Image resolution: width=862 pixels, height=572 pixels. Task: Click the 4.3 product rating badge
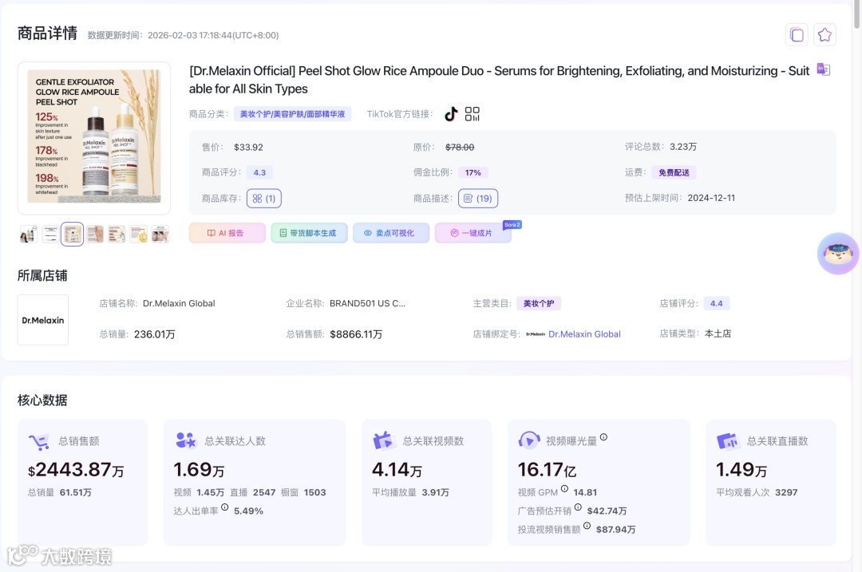(259, 172)
